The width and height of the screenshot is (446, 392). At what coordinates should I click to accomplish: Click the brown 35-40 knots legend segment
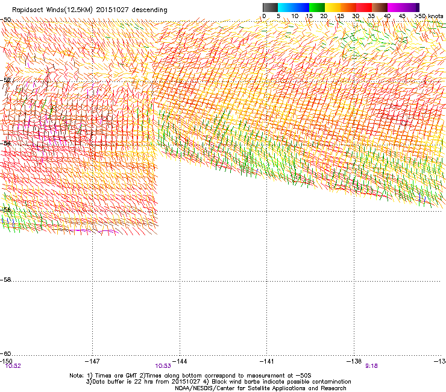pos(380,7)
